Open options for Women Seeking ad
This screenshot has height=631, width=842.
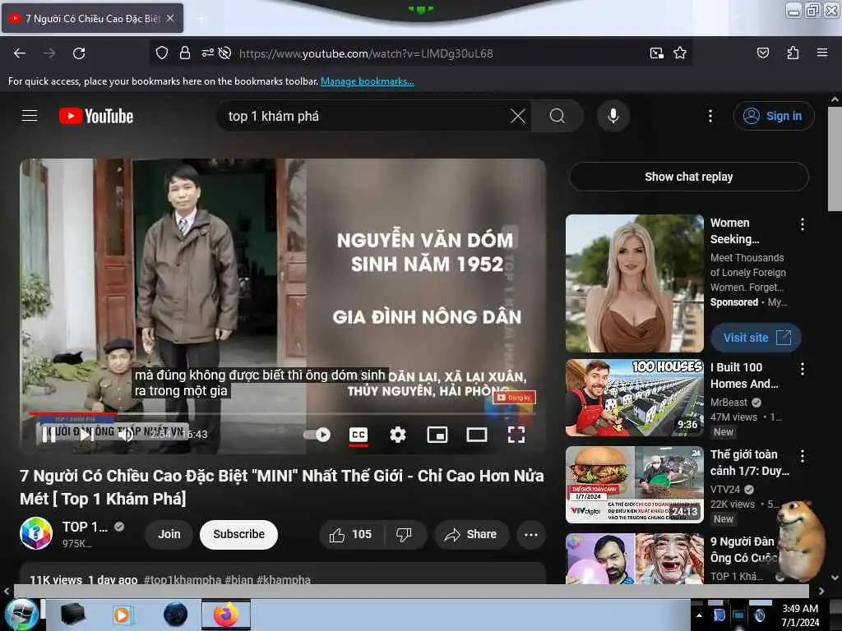(x=803, y=224)
